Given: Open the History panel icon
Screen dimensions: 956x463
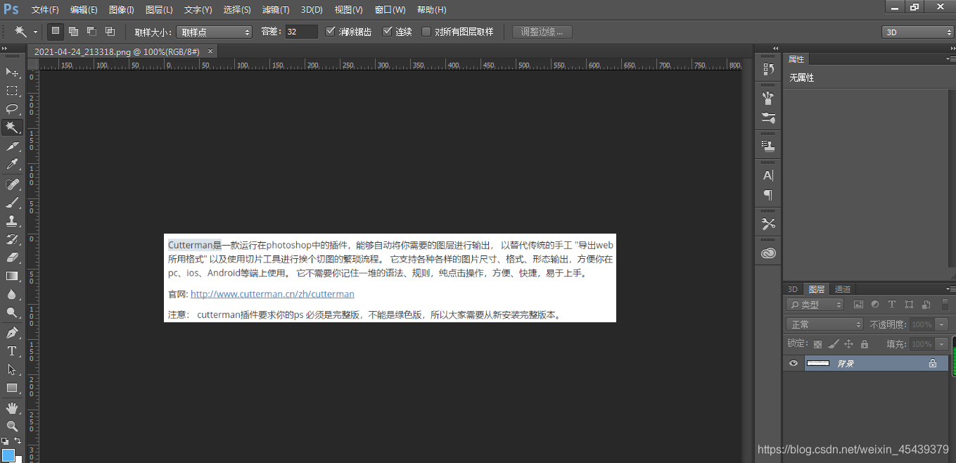Looking at the screenshot, I should pyautogui.click(x=768, y=69).
